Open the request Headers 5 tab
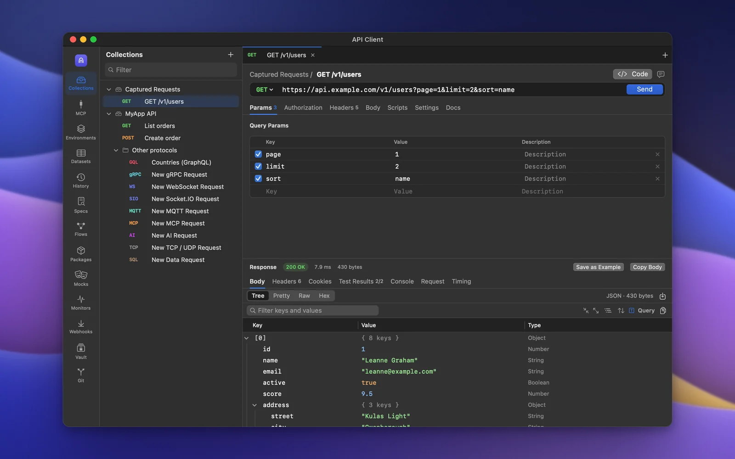Screen dimensions: 735x459 click(344, 108)
